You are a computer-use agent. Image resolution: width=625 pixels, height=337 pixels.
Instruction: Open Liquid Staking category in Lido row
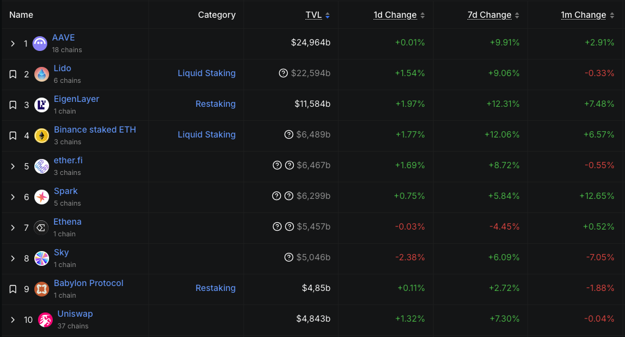pyautogui.click(x=207, y=73)
